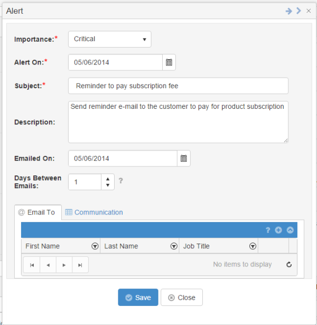This screenshot has height=325, width=317.
Task: Select the Email To tab
Action: (38, 212)
